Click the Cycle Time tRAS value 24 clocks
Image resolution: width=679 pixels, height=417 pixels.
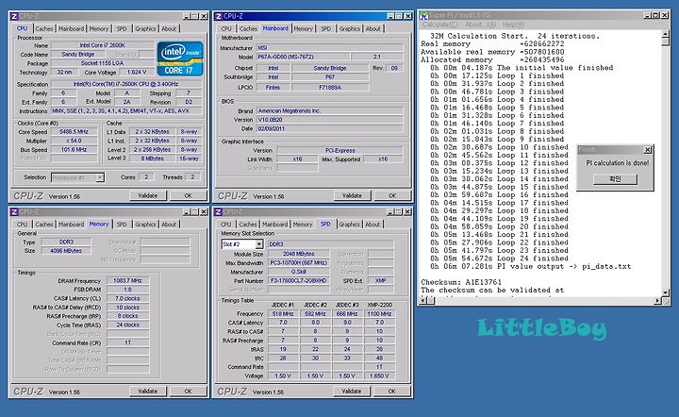point(127,325)
